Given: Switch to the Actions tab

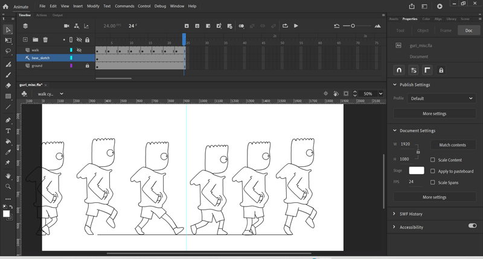Looking at the screenshot, I should 41,15.
